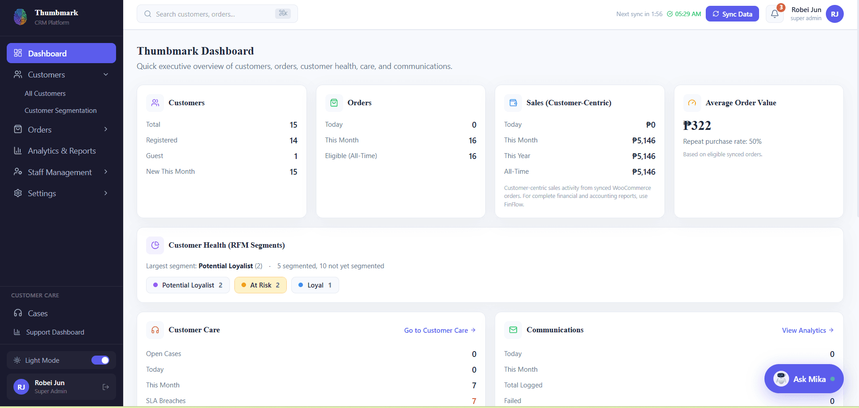Click the green sync time check icon
The width and height of the screenshot is (859, 408).
coord(670,14)
